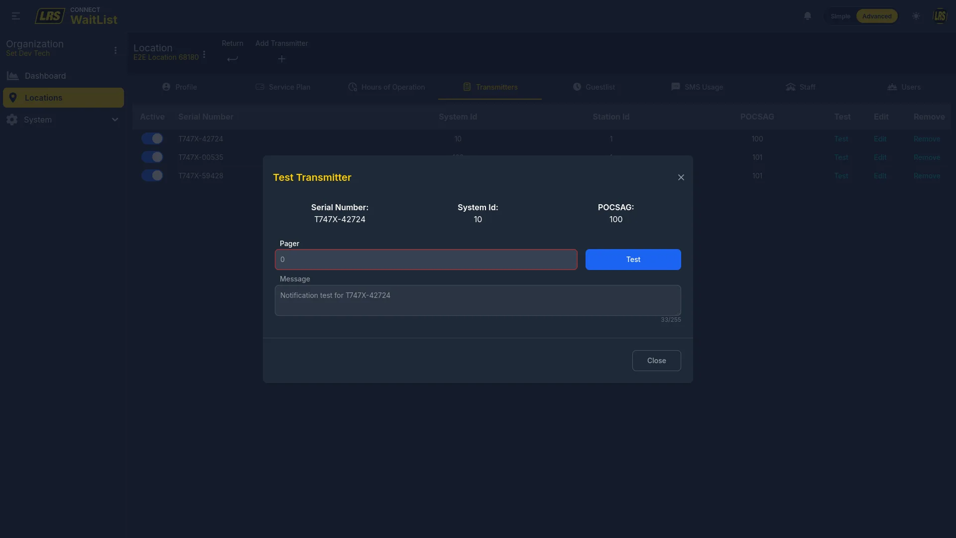Switch to the Service Plan tab
The height and width of the screenshot is (538, 956).
(x=283, y=87)
